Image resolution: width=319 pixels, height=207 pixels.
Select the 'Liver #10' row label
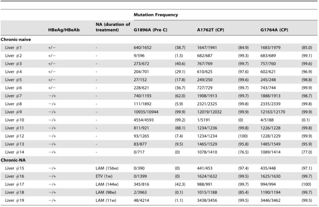[x=14, y=120]
